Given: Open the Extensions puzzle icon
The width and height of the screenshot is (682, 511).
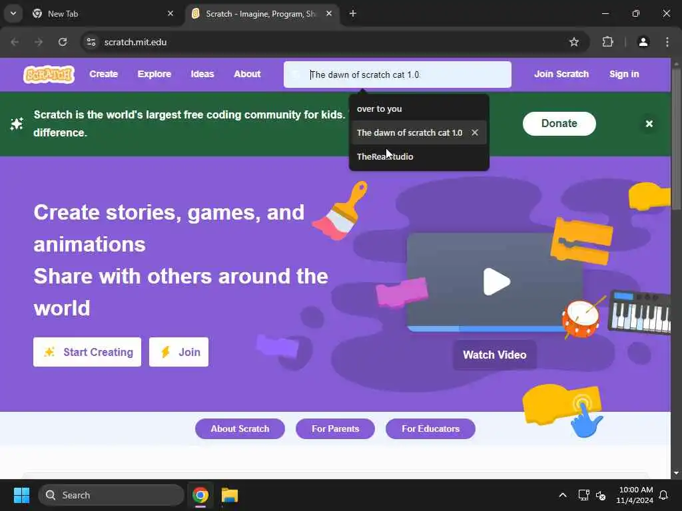Looking at the screenshot, I should pos(607,42).
